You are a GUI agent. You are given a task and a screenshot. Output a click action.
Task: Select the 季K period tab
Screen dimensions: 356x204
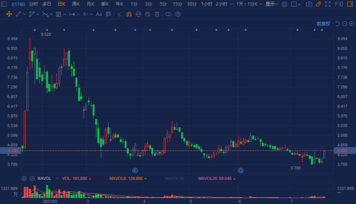coord(105,4)
